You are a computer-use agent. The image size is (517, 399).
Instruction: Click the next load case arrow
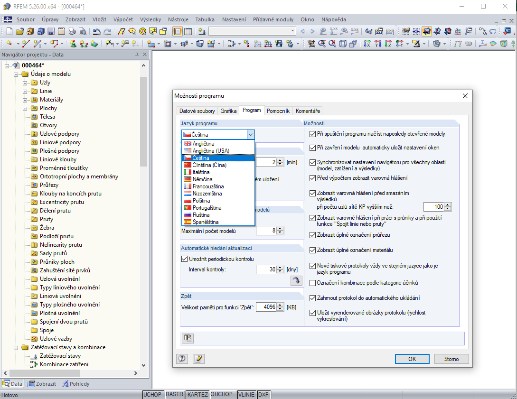[x=312, y=31]
